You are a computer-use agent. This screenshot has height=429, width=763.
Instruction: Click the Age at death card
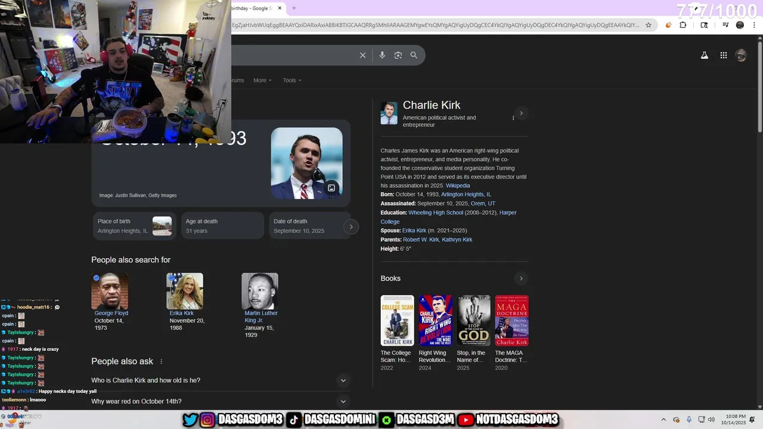click(222, 226)
